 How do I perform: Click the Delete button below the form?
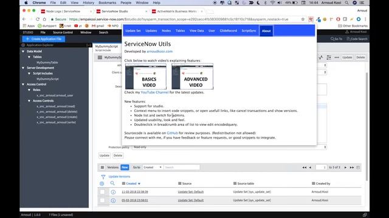[x=118, y=156]
